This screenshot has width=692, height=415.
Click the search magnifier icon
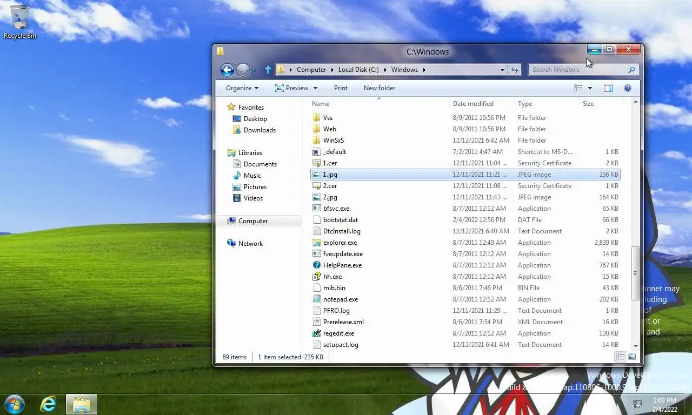click(631, 70)
